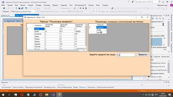Click the passengers table scroll-down arrow
Viewport: 173px width, 97px height.
pos(86,48)
